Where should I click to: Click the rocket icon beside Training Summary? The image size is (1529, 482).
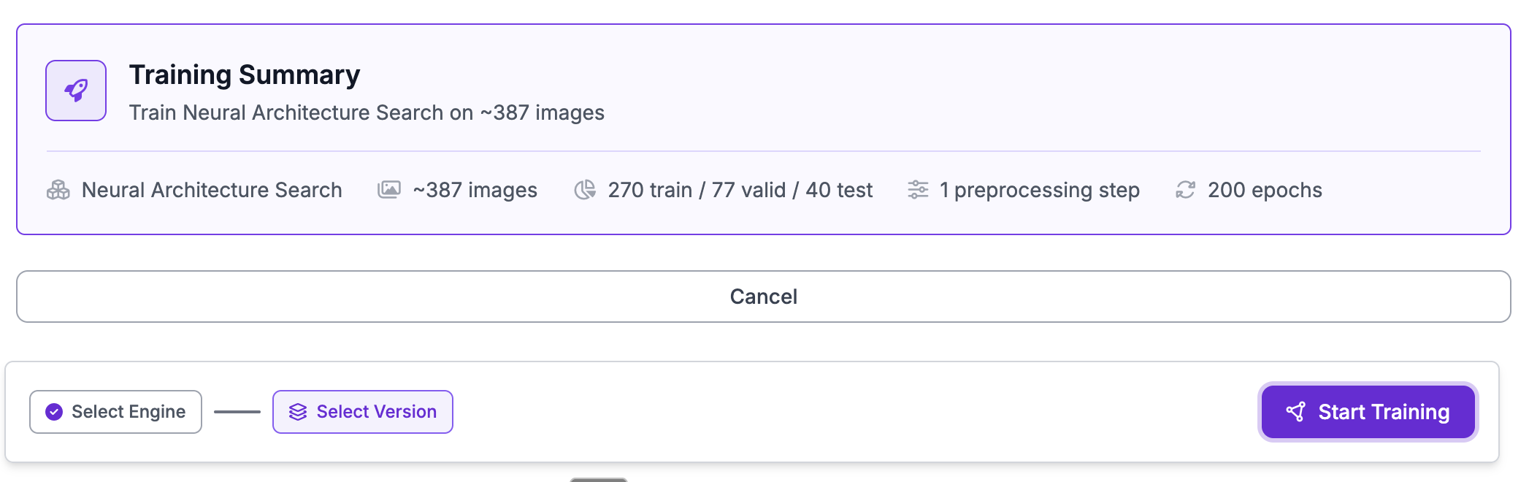pos(75,90)
